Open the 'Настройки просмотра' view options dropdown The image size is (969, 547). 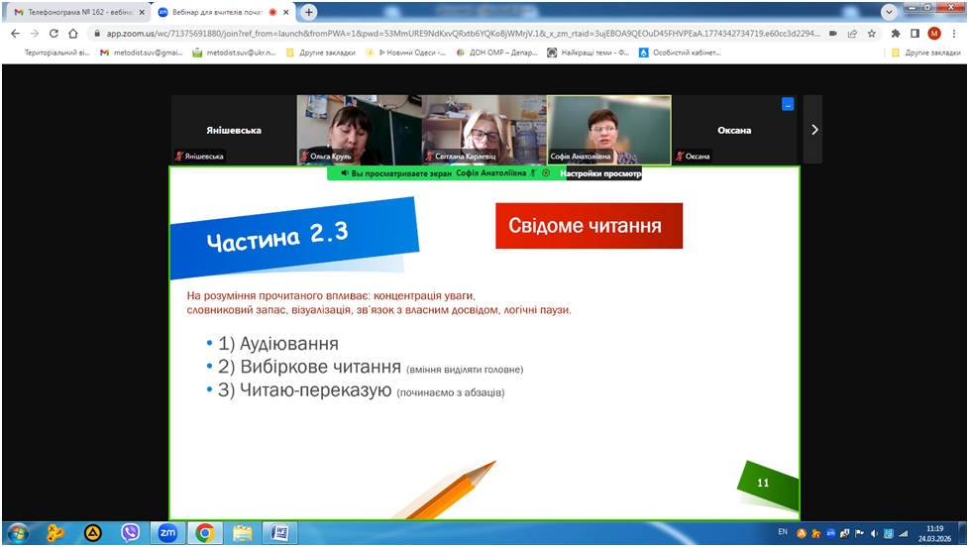click(600, 172)
